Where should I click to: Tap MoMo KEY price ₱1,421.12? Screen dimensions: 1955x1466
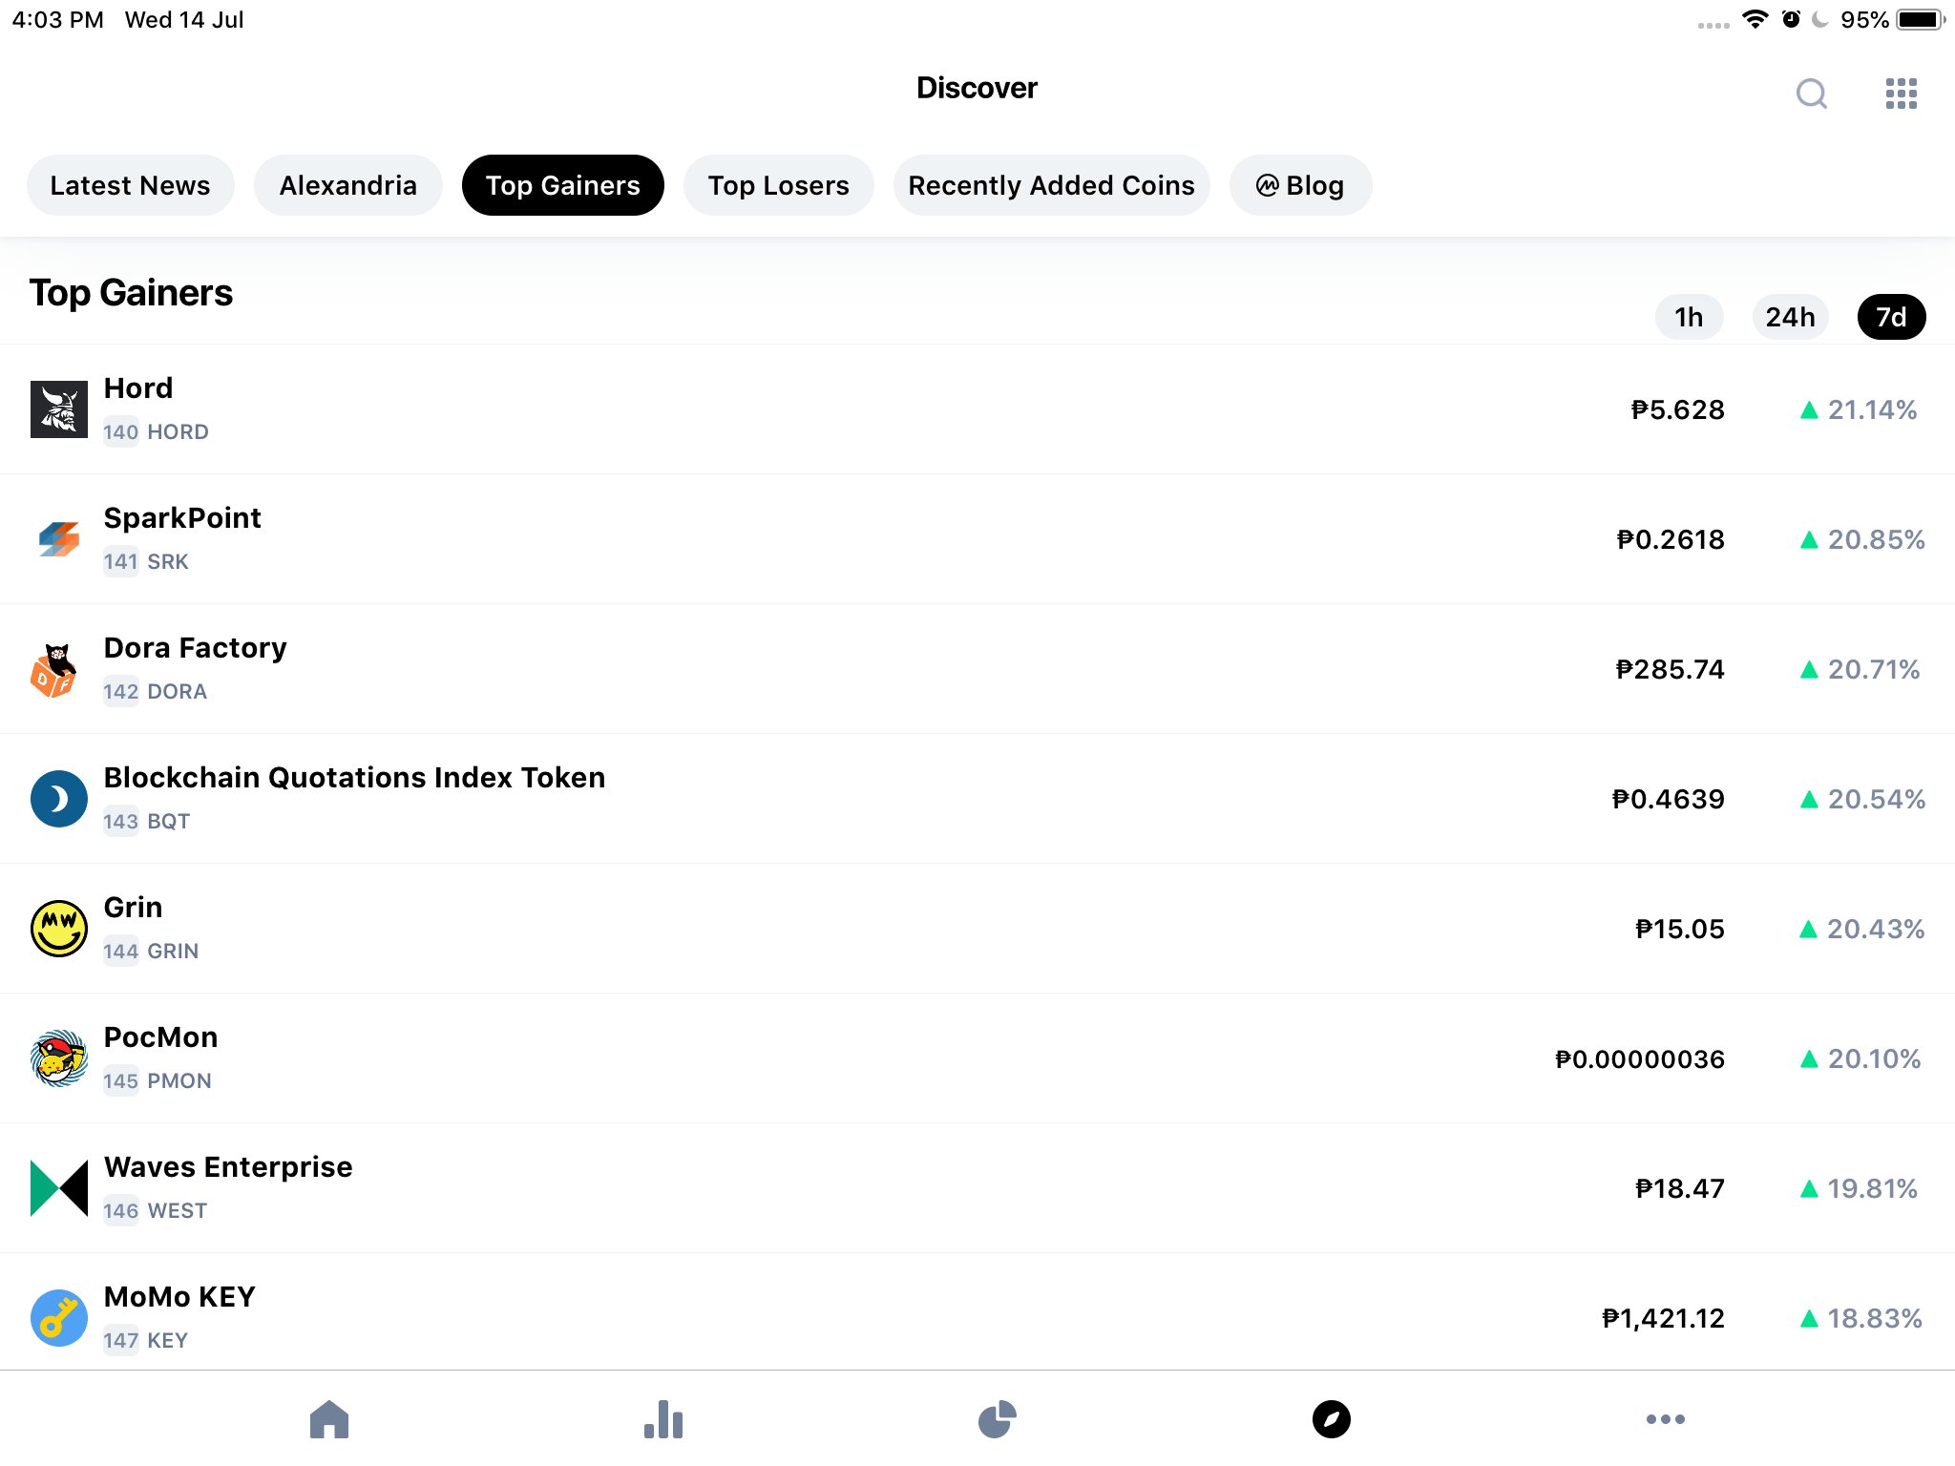pyautogui.click(x=1663, y=1318)
